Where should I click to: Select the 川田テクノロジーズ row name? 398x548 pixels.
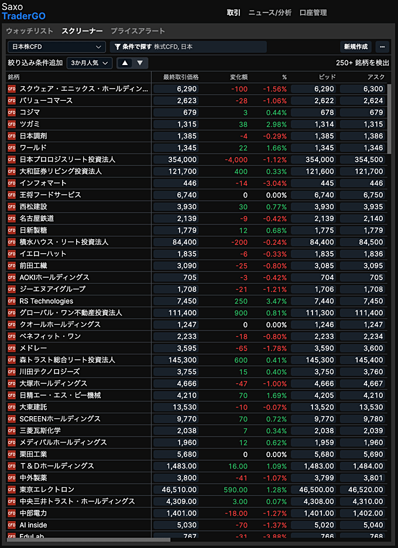coord(50,372)
